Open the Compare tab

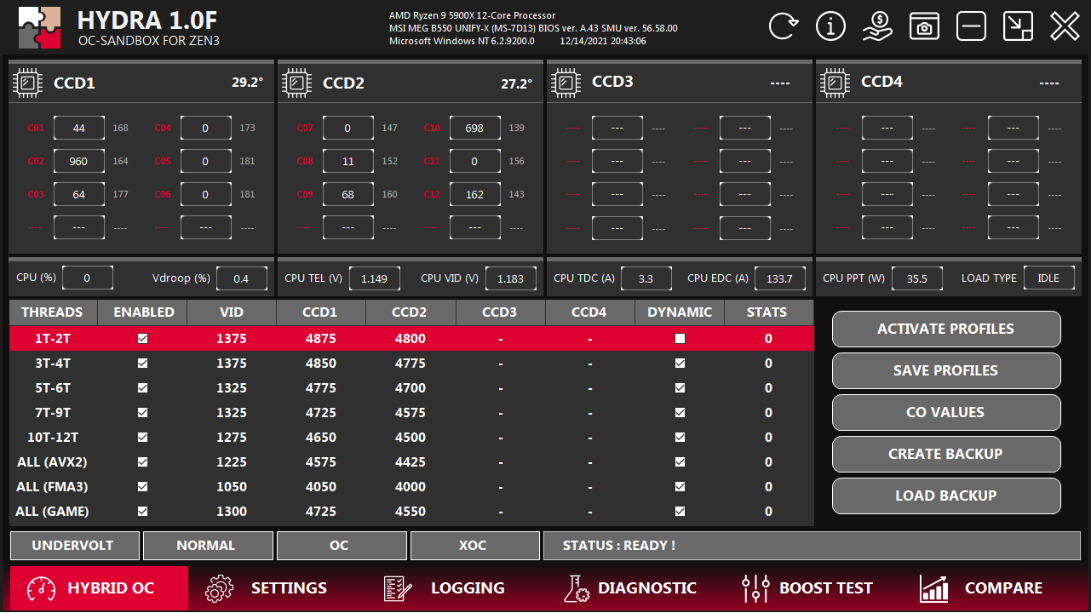[981, 588]
